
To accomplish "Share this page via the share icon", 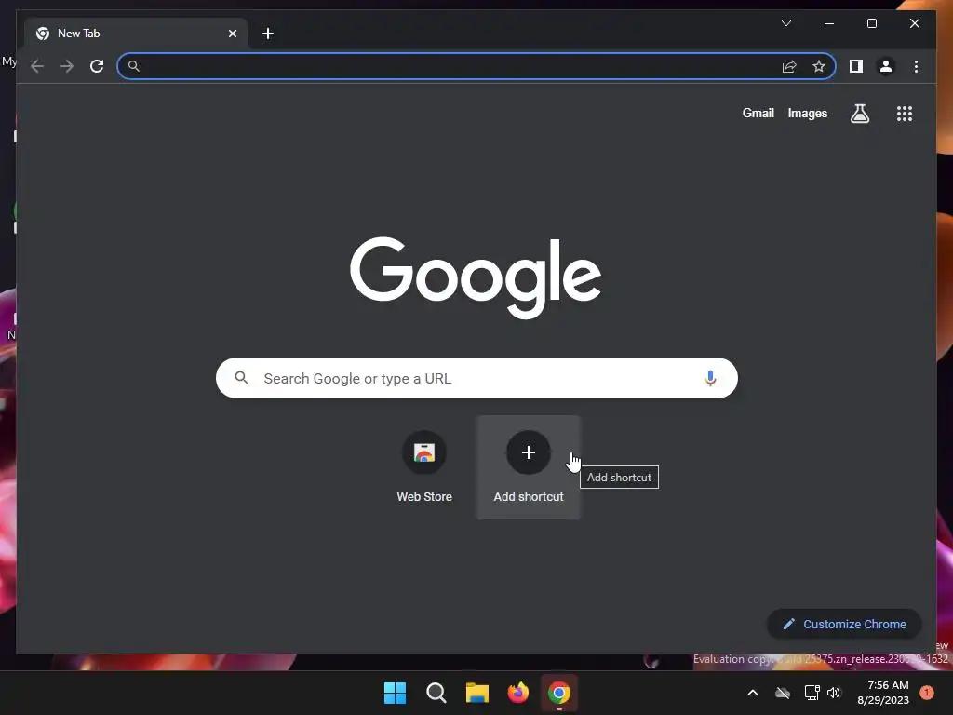I will coord(789,66).
